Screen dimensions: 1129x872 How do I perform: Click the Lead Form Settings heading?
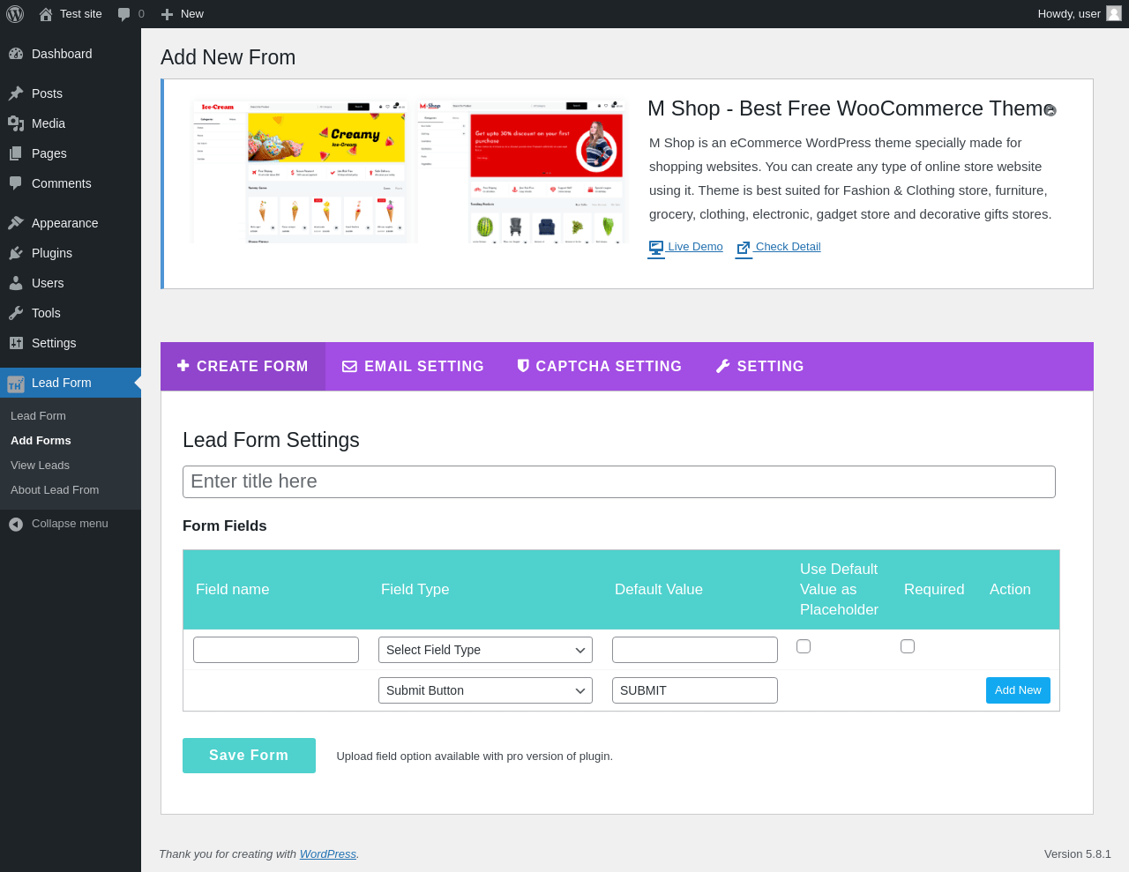(271, 440)
